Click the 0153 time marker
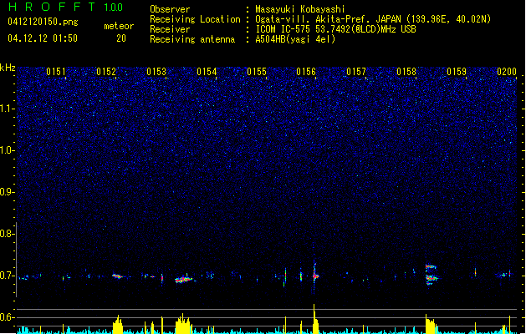The image size is (526, 334). coord(156,72)
